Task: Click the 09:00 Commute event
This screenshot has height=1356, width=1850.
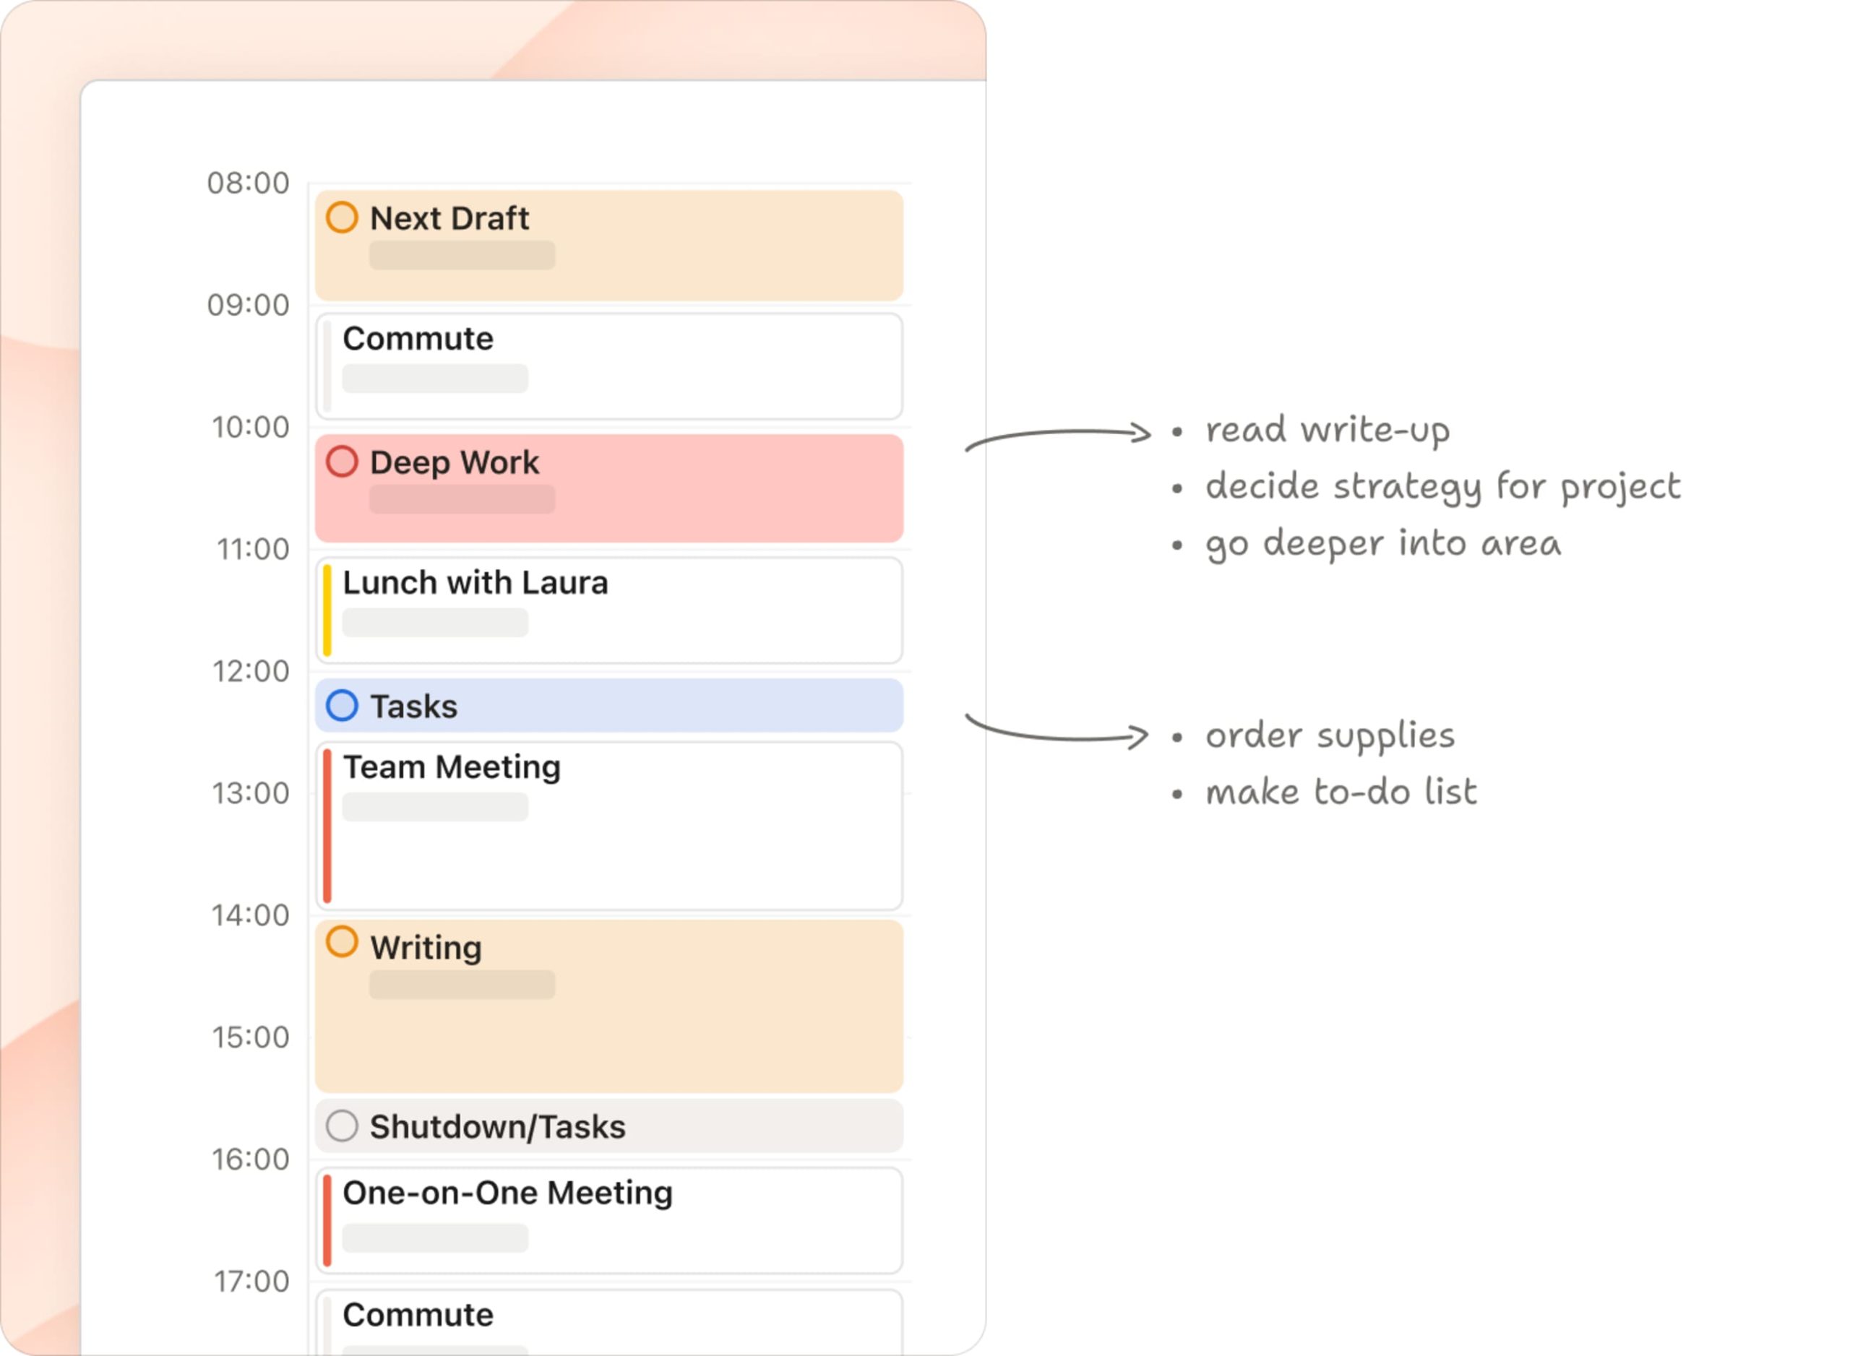Action: (x=608, y=366)
